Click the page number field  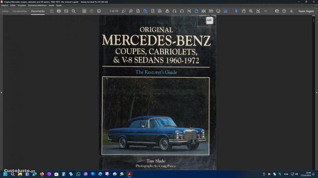(114, 11)
